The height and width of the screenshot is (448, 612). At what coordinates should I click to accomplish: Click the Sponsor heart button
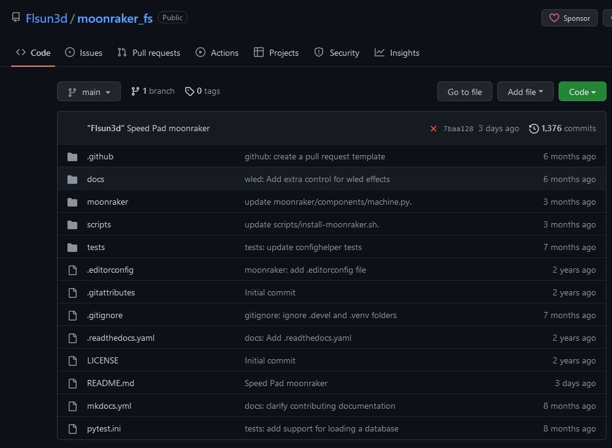(569, 18)
